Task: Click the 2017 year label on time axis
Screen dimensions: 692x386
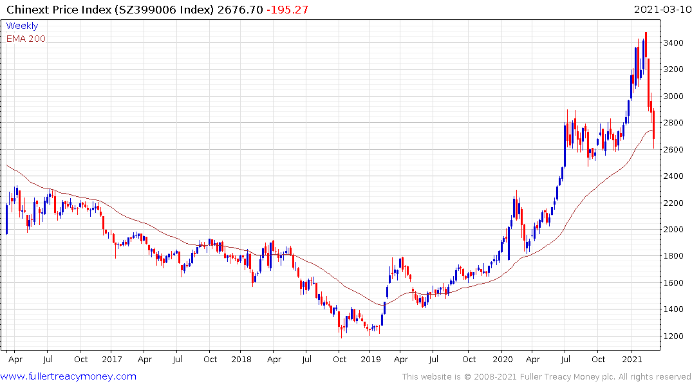Action: coord(111,359)
